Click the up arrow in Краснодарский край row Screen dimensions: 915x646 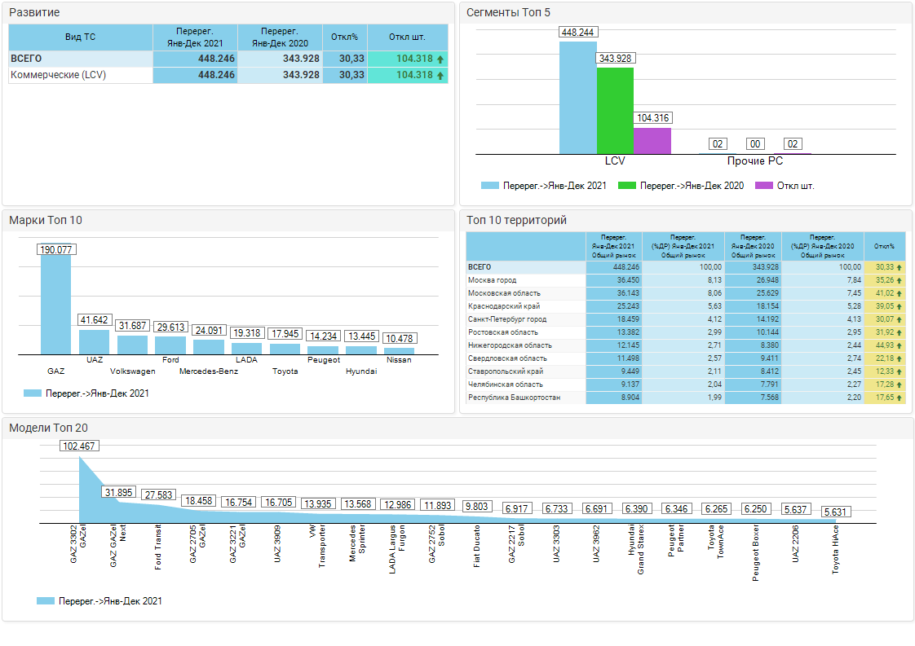coord(899,306)
